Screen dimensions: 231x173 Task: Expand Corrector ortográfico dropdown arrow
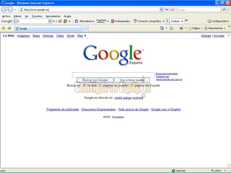coord(163,21)
